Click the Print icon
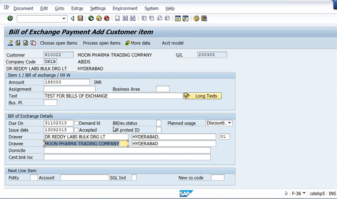 117,18
